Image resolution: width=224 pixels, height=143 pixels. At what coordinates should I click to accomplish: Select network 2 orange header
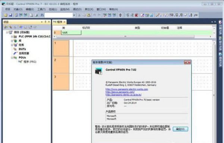pyautogui.click(x=61, y=65)
